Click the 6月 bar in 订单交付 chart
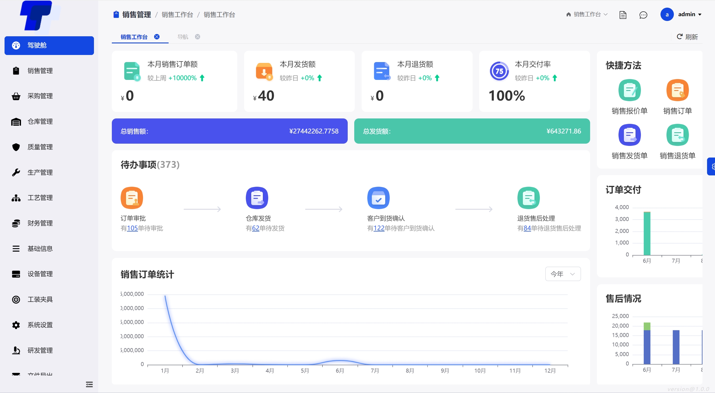This screenshot has width=715, height=393. [647, 233]
